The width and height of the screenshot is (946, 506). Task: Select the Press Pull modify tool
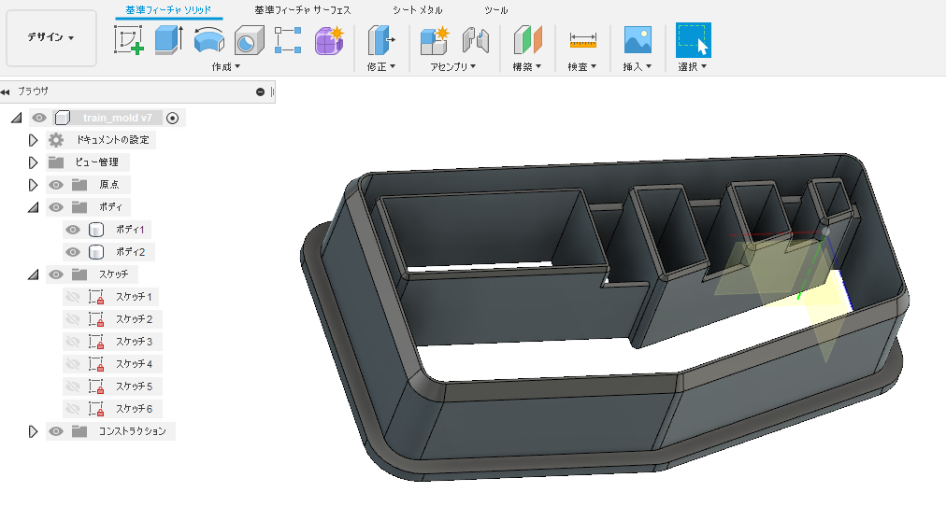(381, 40)
